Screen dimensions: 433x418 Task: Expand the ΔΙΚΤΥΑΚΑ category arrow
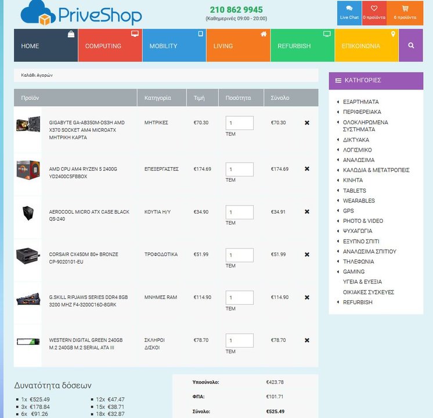coord(338,140)
